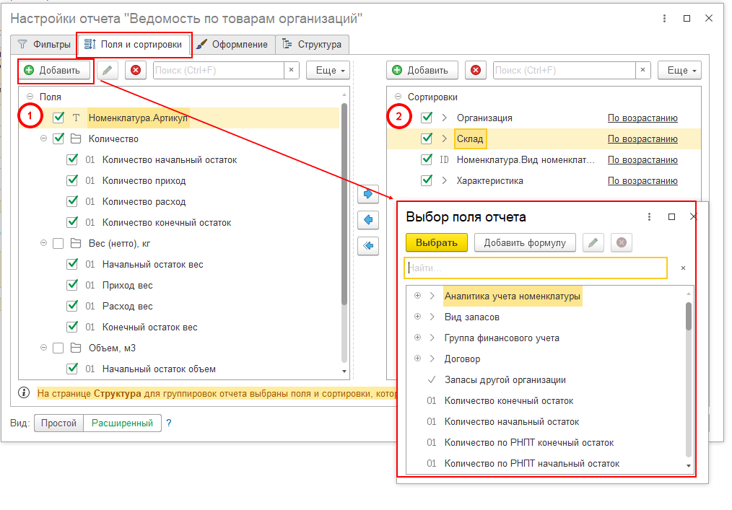Click the single left blue arrow

pyautogui.click(x=368, y=219)
